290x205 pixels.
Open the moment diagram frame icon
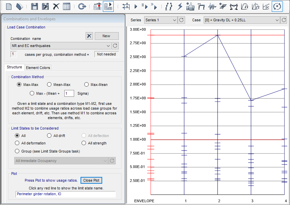tap(234, 6)
